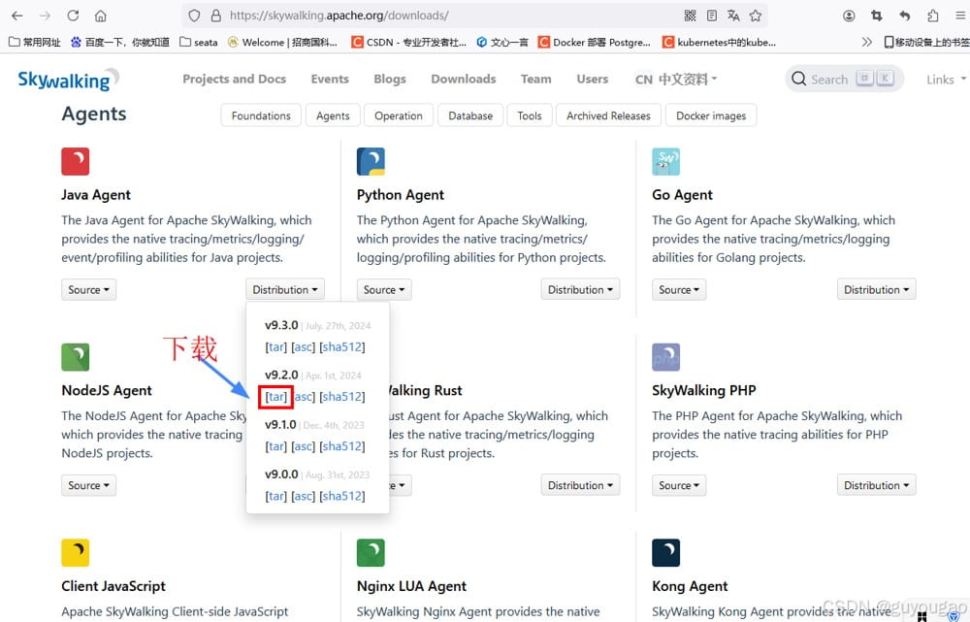The width and height of the screenshot is (970, 622).
Task: Show more bookmarks with the double chevron
Action: coord(866,42)
